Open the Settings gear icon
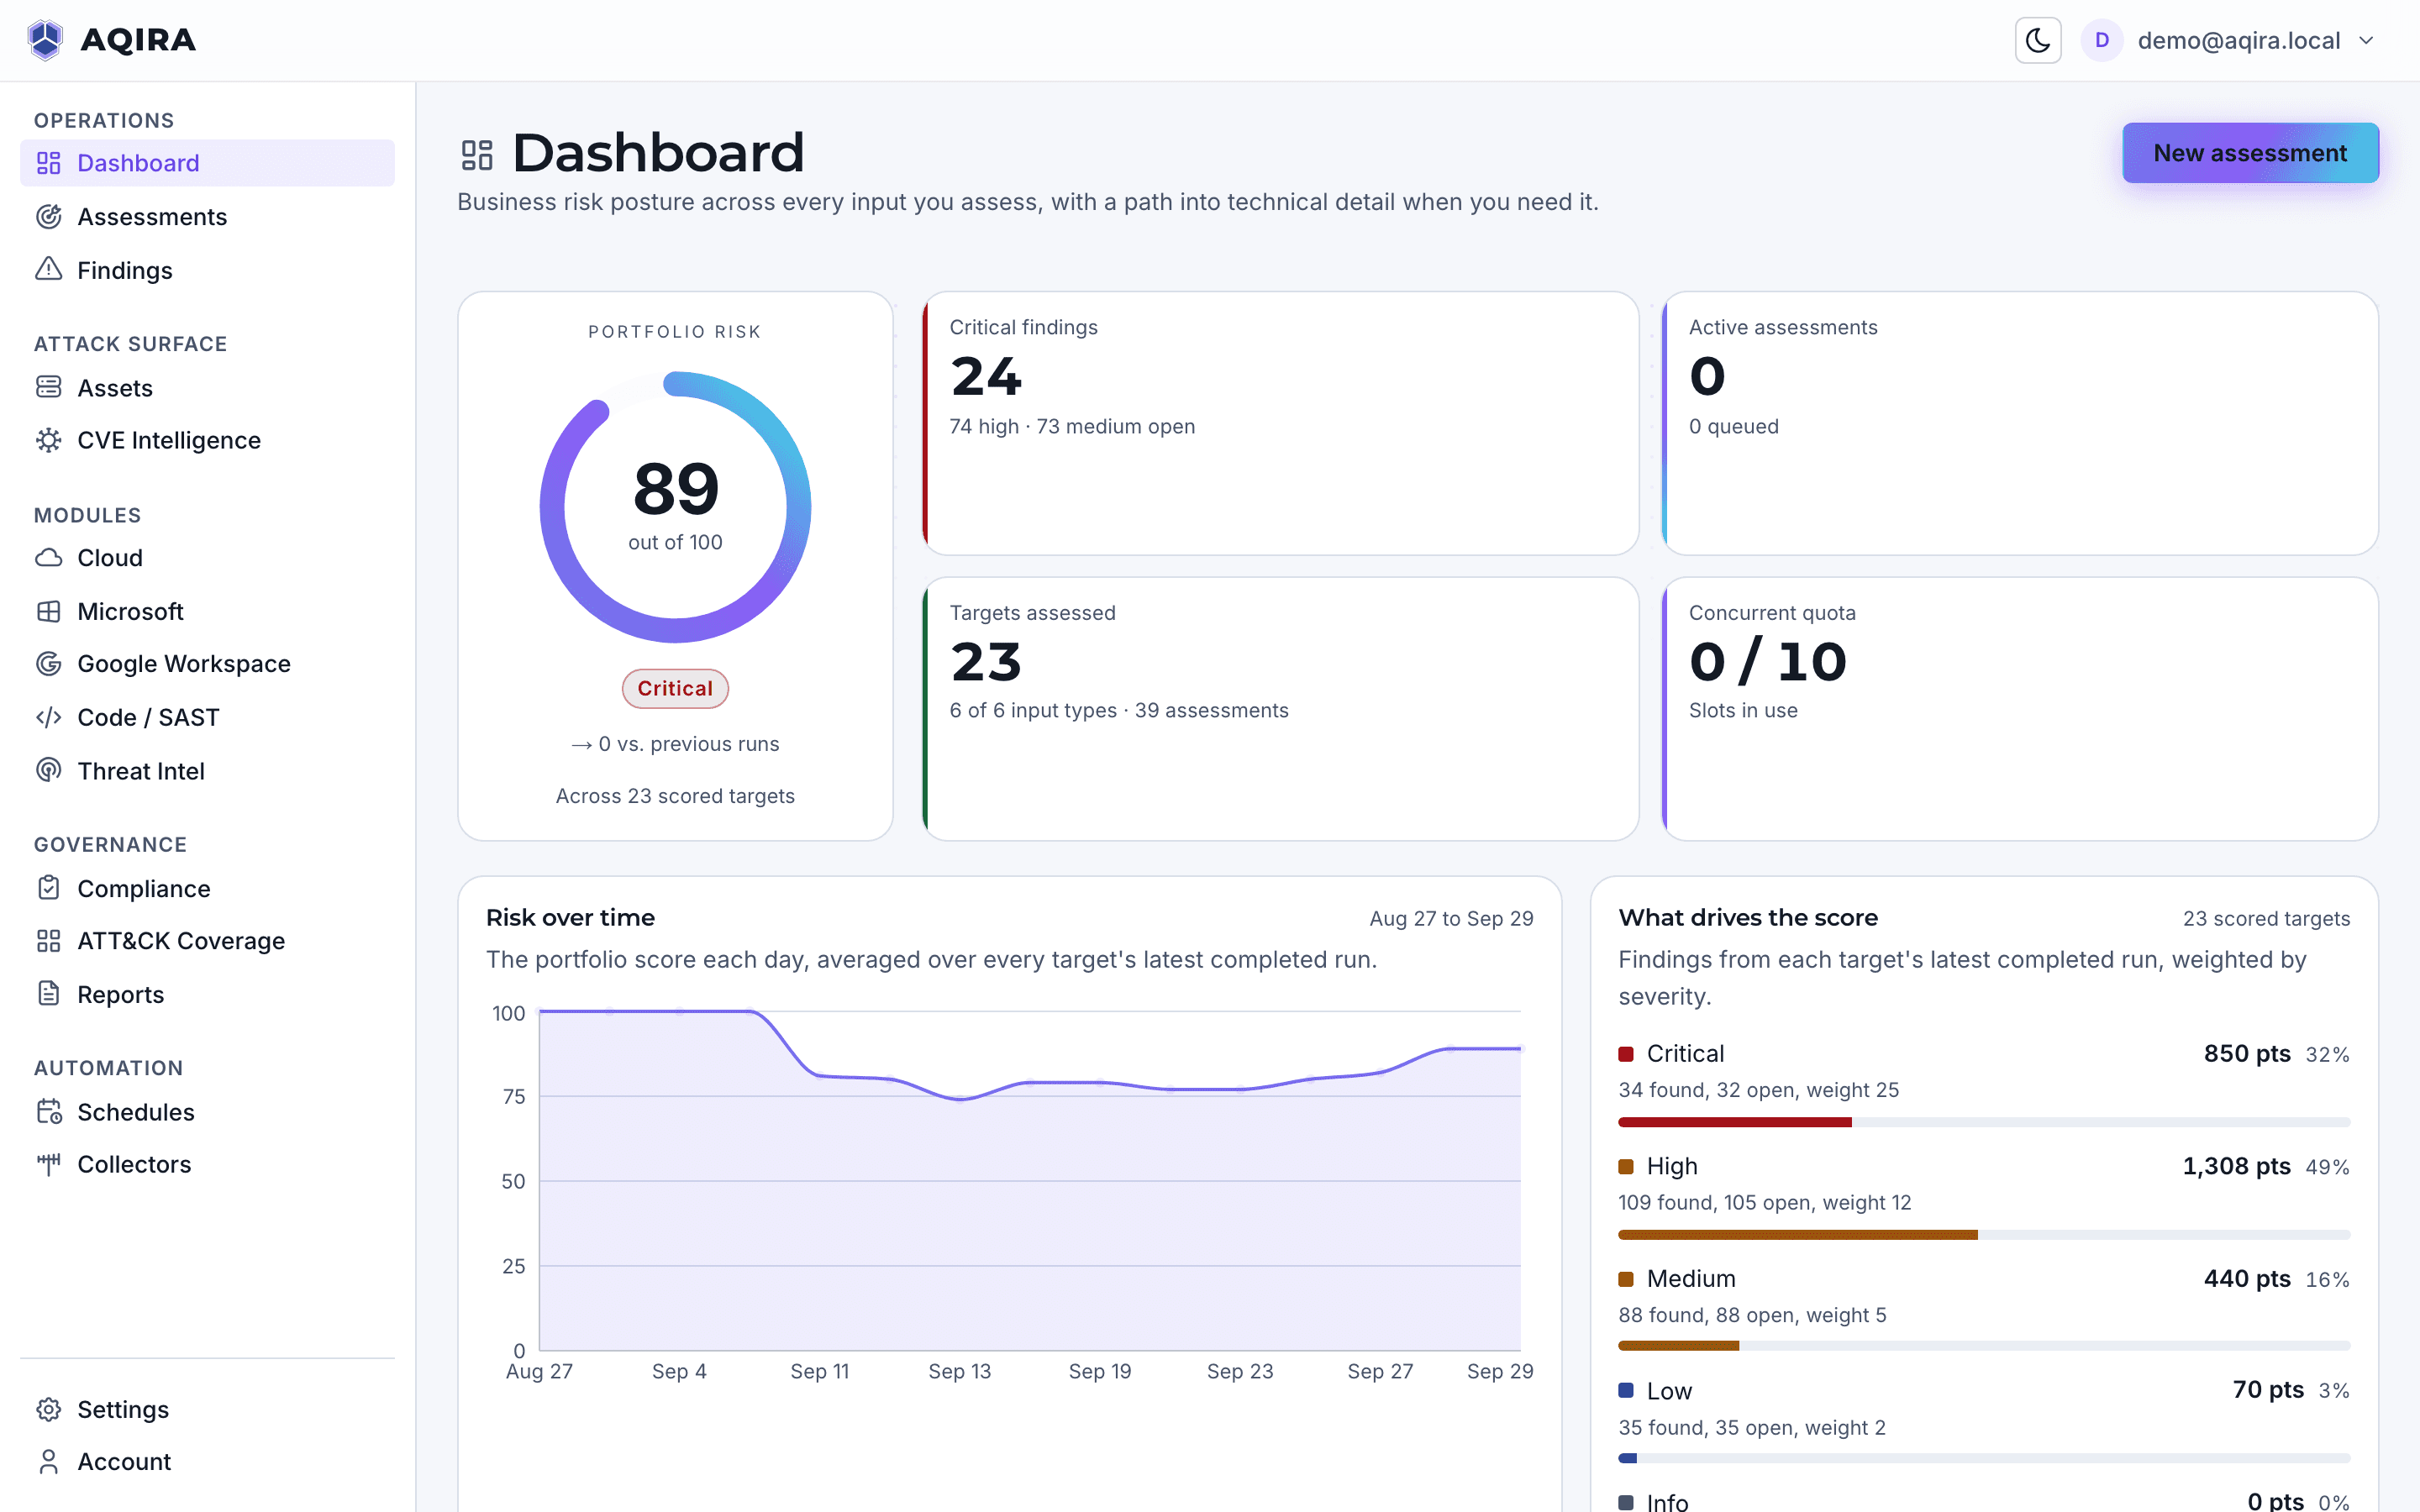This screenshot has width=2420, height=1512. [49, 1409]
